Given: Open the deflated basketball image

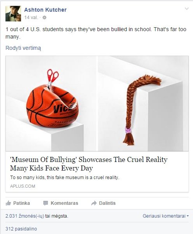Looking at the screenshot, I should click(x=52, y=104).
